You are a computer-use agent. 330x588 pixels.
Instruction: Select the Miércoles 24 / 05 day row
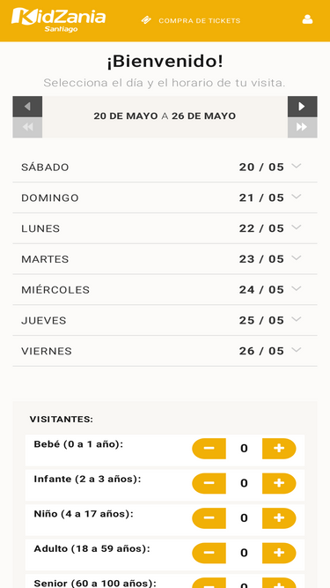(165, 289)
